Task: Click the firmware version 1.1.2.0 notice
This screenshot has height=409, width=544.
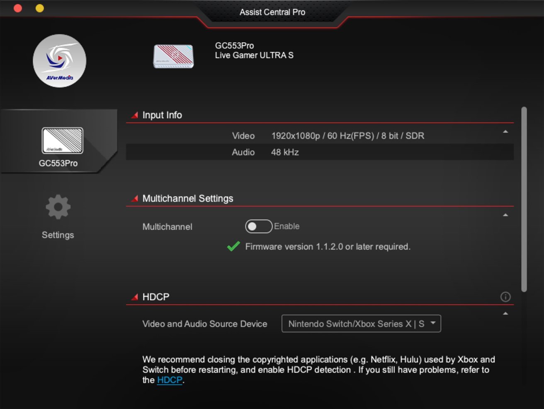Action: coord(328,247)
